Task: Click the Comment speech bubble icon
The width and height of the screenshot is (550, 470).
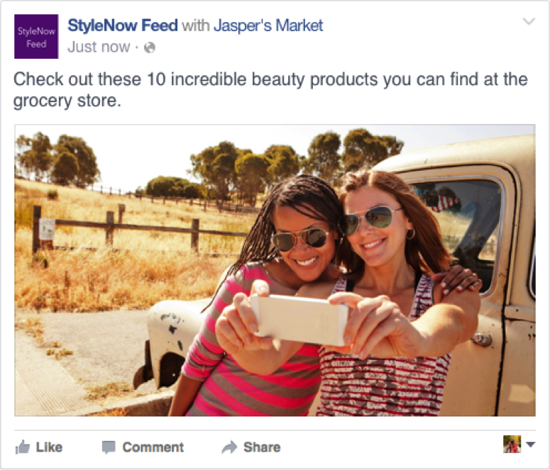Action: click(109, 447)
